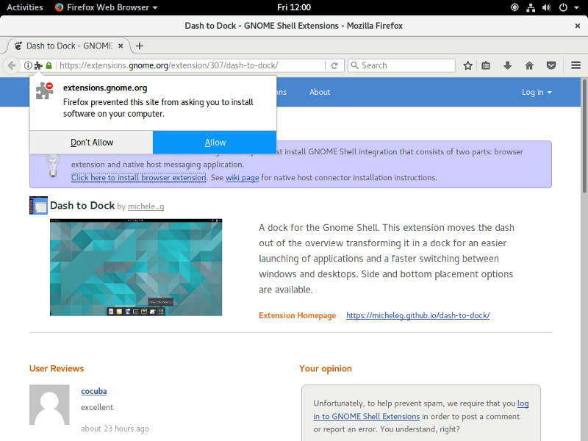Go to Home page with house icon
This screenshot has height=441, width=588.
coord(528,65)
